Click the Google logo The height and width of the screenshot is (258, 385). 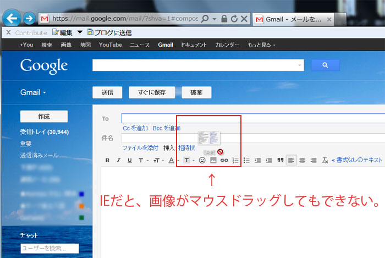pos(44,66)
